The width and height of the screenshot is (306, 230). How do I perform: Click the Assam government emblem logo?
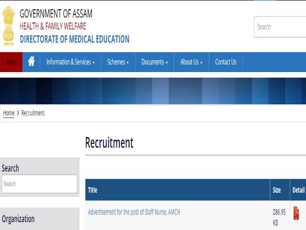(9, 27)
